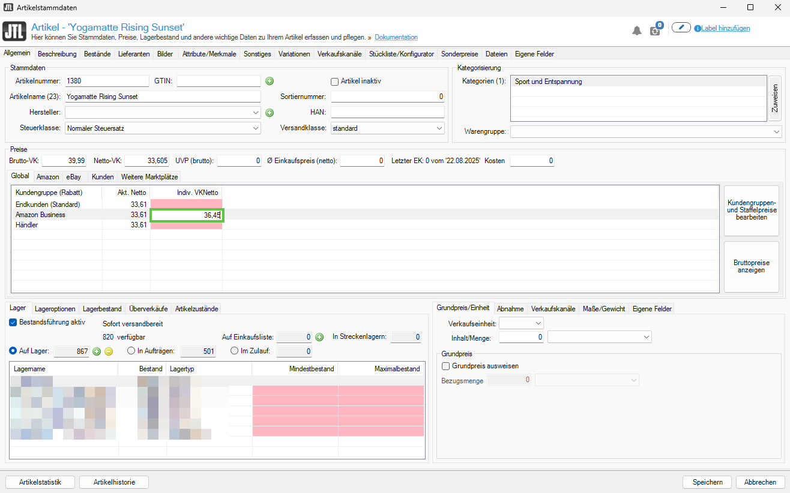Open the Dokumentation link
This screenshot has height=493, width=790.
(396, 37)
